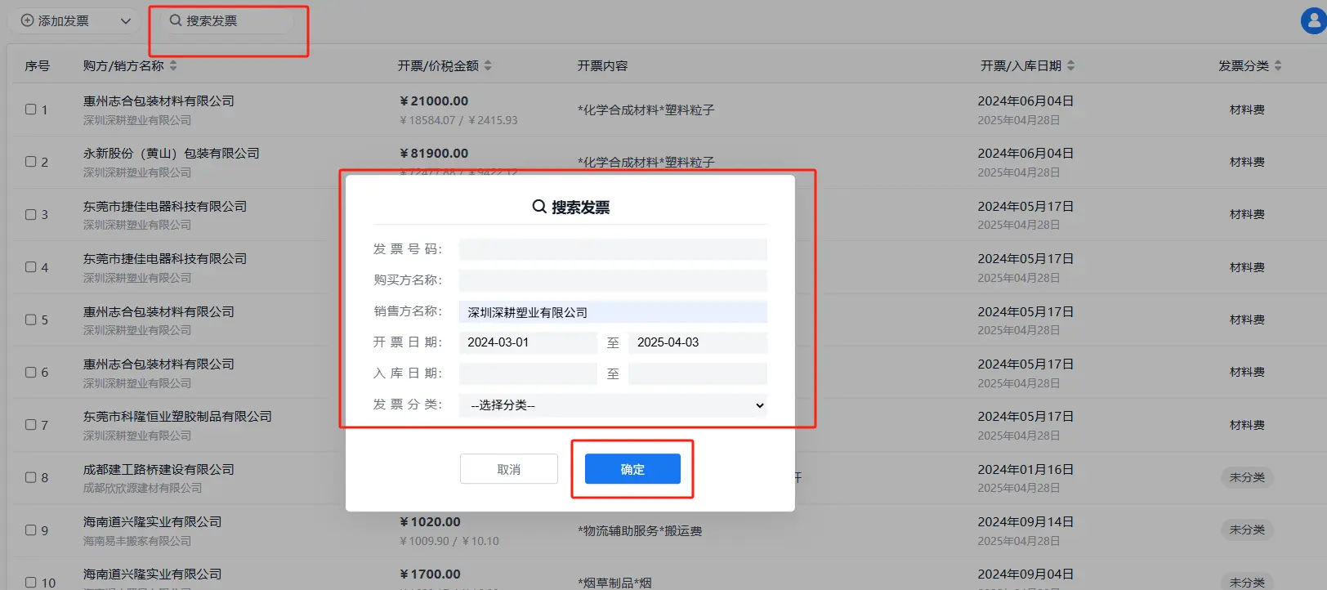Select checkbox of row 5

(x=31, y=320)
